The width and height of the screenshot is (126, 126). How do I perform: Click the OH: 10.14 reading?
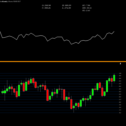[x=87, y=8]
